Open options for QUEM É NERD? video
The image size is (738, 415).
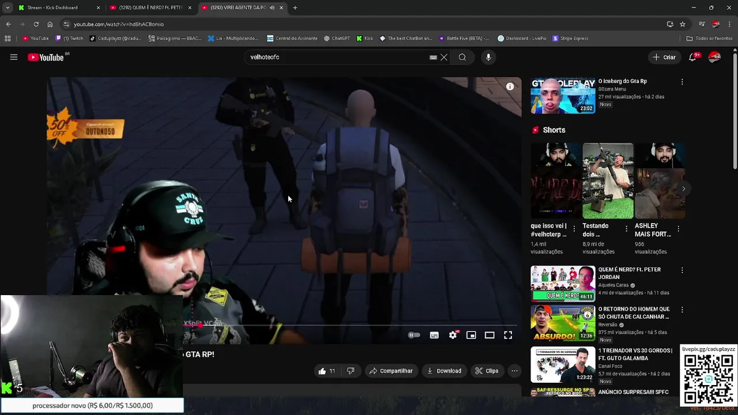(682, 270)
